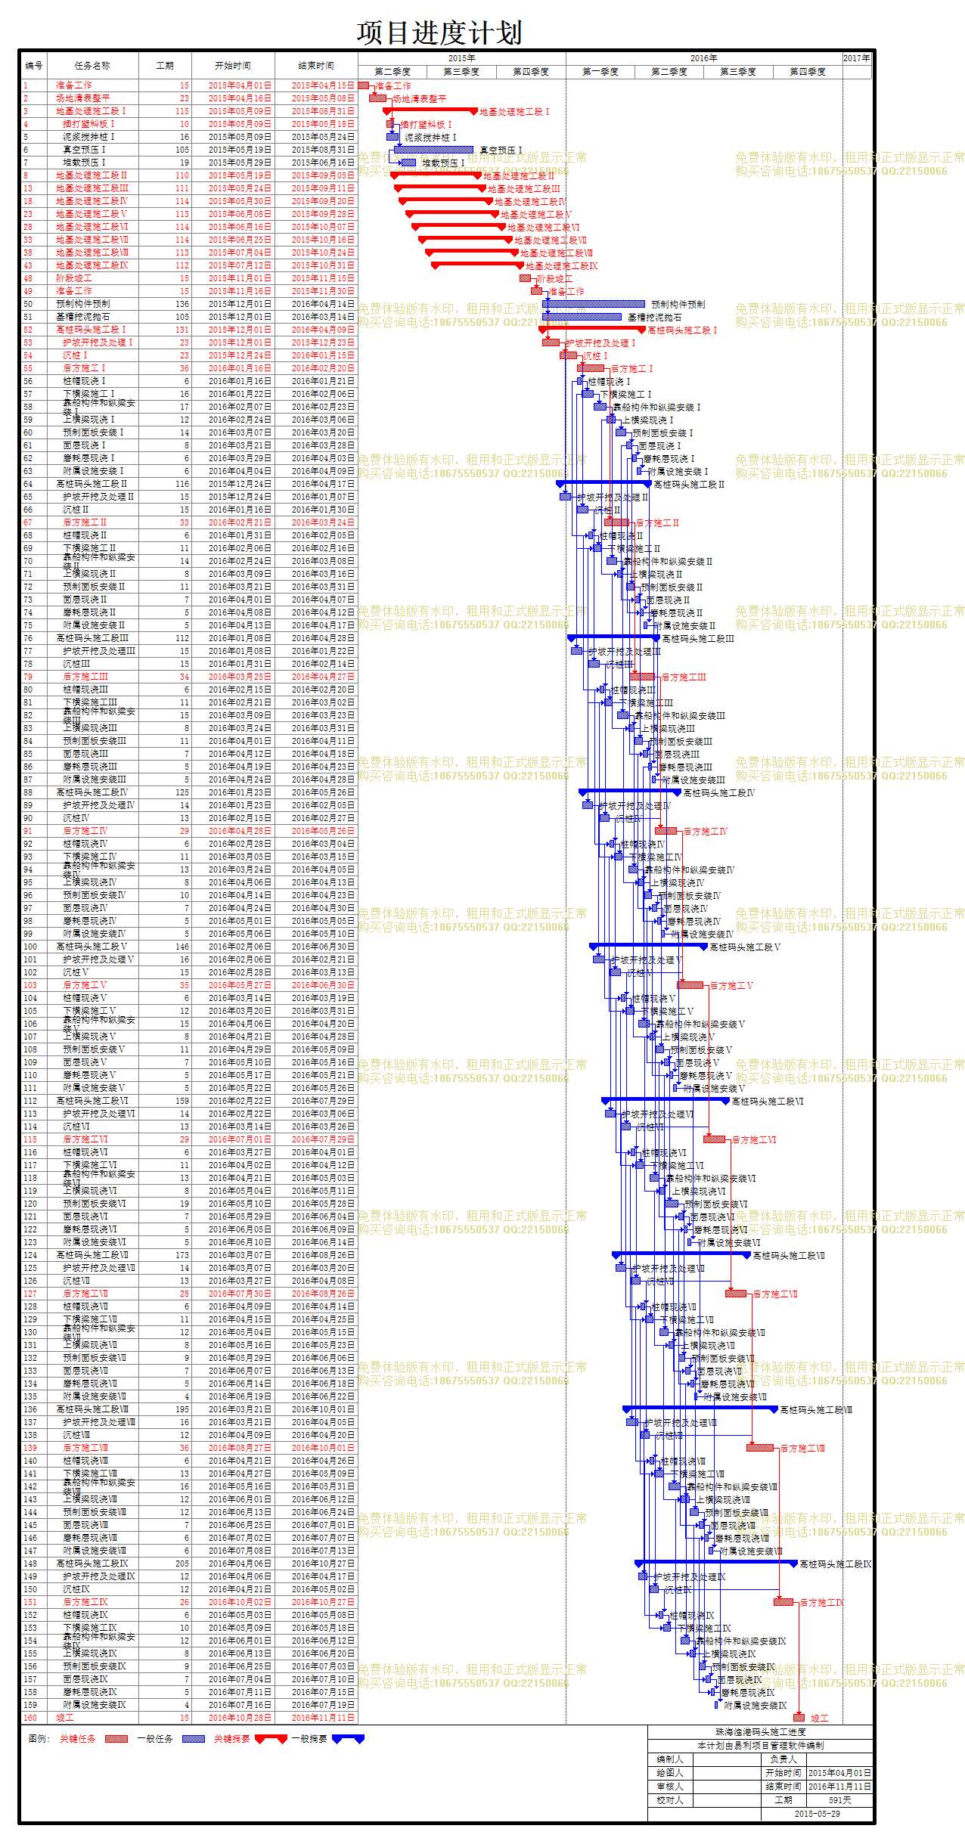Viewport: 965px width, 1841px height.
Task: Click the 2015年 timescale header
Action: pyautogui.click(x=462, y=58)
